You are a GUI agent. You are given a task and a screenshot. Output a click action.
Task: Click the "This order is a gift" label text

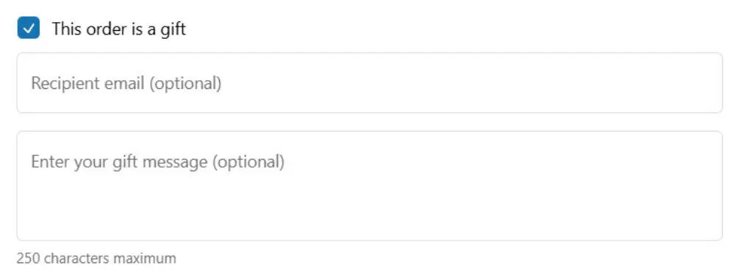pyautogui.click(x=118, y=29)
